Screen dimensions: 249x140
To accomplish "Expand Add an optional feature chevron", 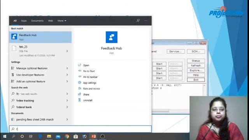I will pos(67,81).
